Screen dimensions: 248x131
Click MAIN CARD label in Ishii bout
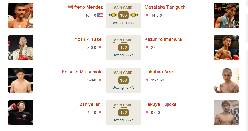123,105
